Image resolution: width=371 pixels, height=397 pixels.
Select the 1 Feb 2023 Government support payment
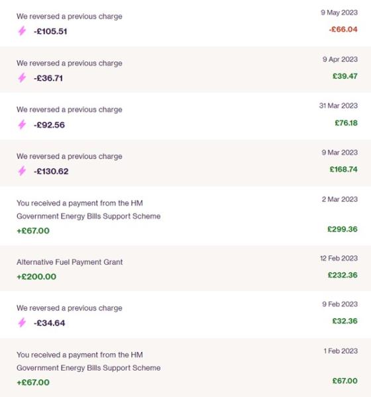point(185,367)
